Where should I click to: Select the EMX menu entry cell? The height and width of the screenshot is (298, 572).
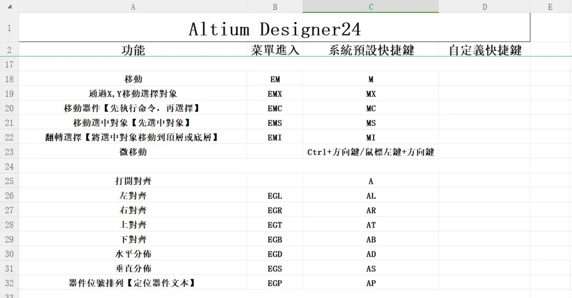274,93
